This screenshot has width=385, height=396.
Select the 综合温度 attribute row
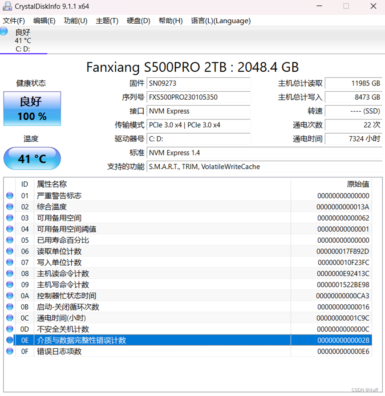click(x=188, y=207)
